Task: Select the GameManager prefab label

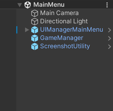Action: pos(62,38)
